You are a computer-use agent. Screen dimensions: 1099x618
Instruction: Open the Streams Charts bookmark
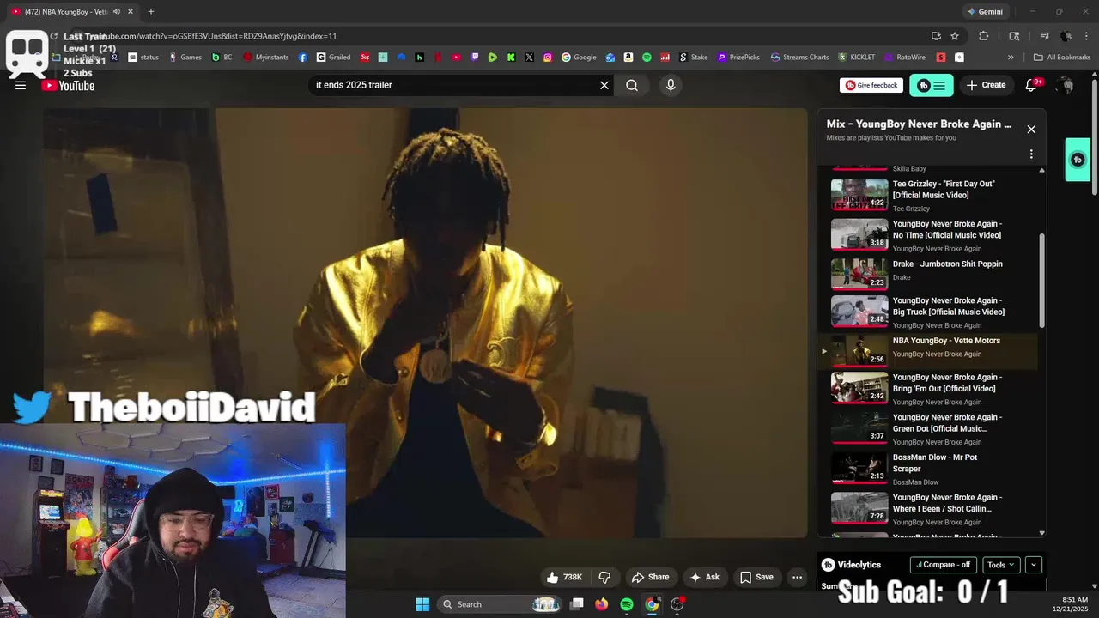(x=800, y=58)
